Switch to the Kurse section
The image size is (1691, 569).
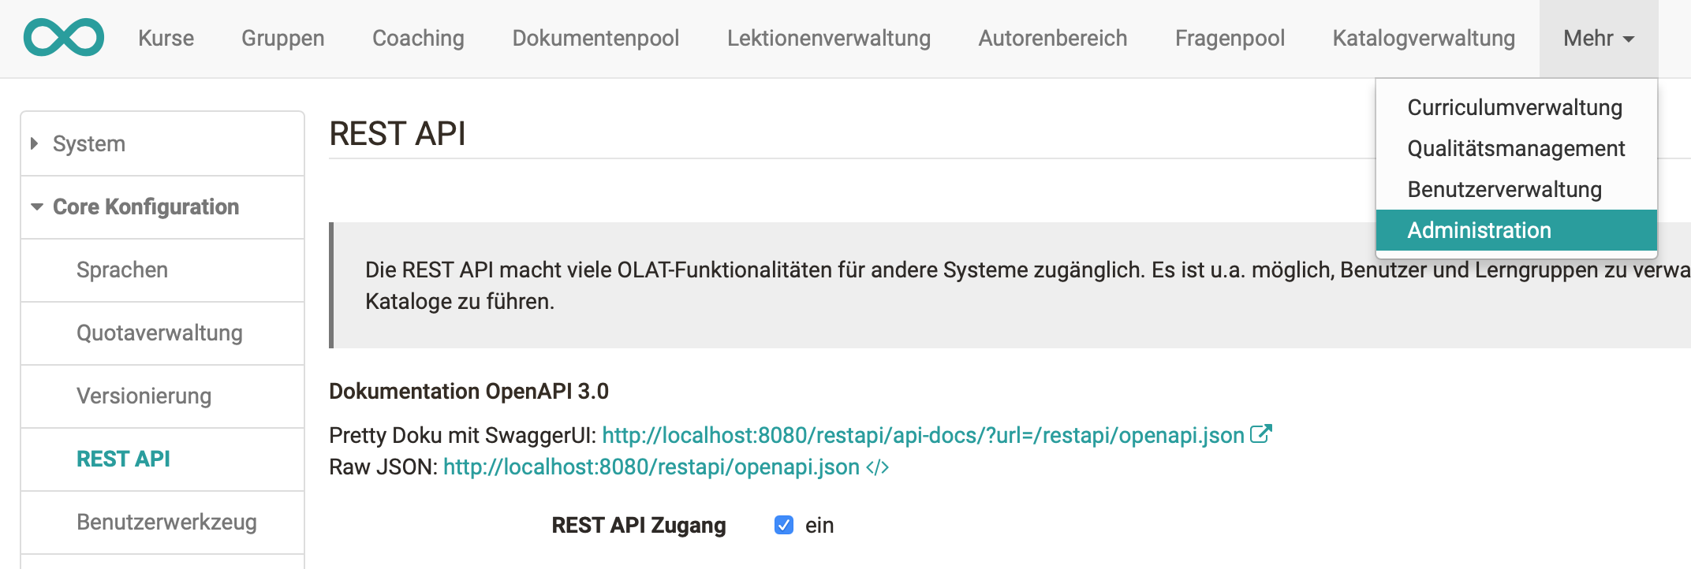[x=166, y=38]
